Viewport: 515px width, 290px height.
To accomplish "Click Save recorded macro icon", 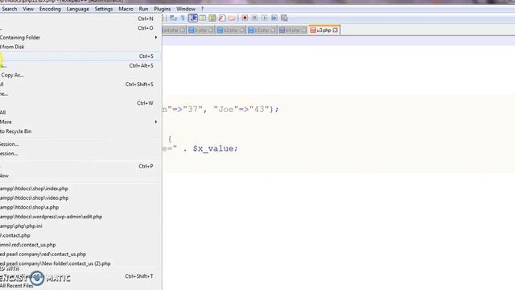I will [x=284, y=18].
